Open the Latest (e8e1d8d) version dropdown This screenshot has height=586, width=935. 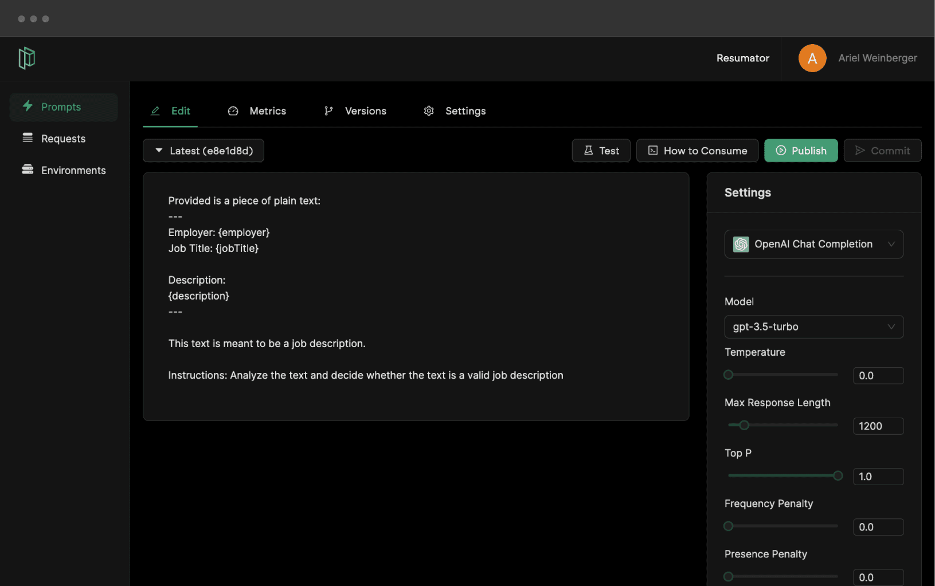[204, 151]
